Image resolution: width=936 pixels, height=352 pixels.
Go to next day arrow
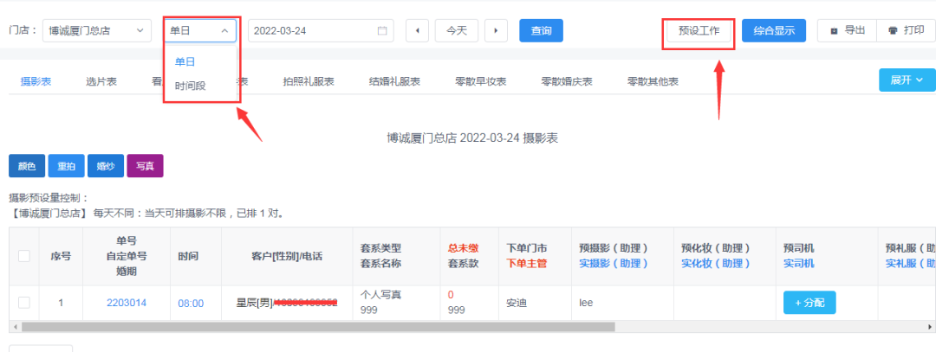coord(496,31)
